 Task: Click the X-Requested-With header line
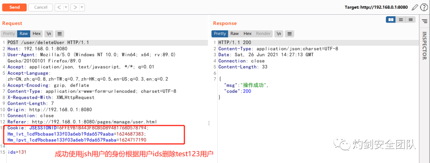click(51, 97)
